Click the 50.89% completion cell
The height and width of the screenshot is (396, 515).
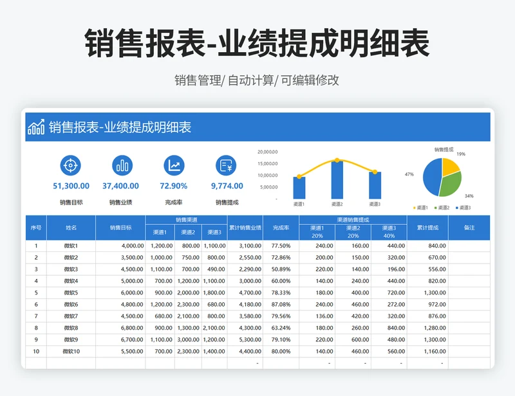[281, 269]
